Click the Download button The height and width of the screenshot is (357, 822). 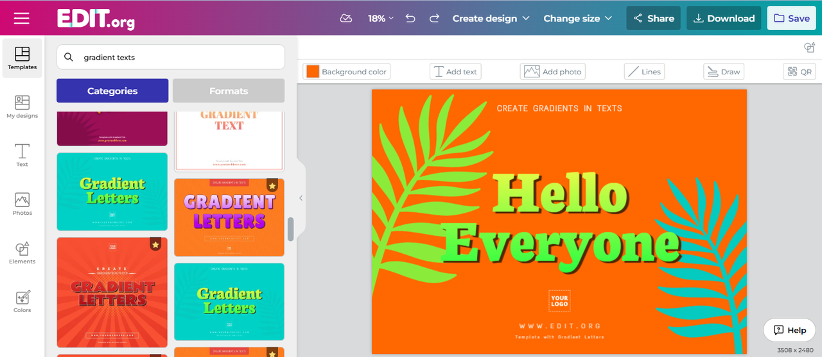[724, 18]
